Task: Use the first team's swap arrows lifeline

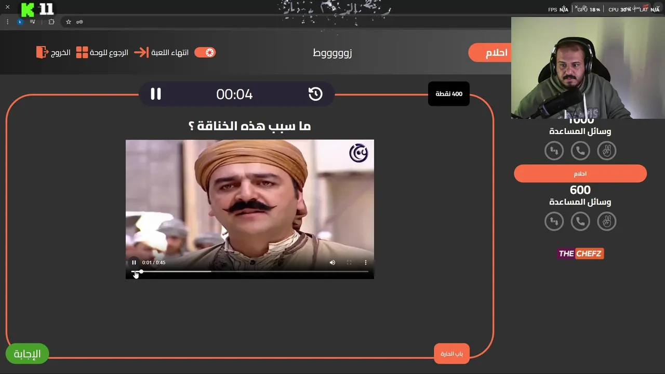Action: pos(554,151)
